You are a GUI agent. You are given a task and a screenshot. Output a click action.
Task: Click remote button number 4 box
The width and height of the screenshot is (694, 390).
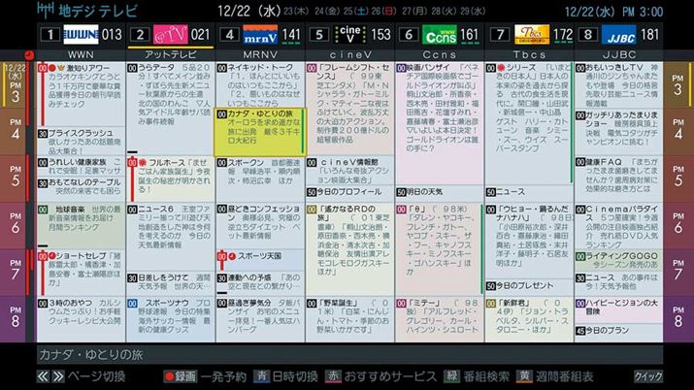point(230,35)
